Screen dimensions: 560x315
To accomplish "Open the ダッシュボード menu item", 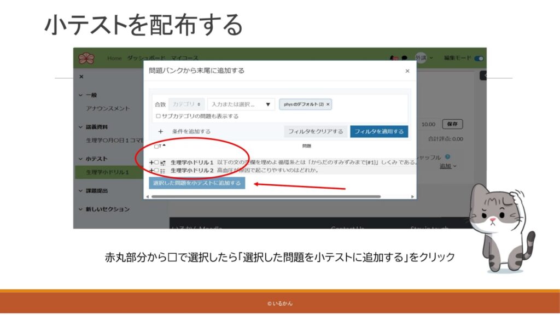I will [x=145, y=58].
